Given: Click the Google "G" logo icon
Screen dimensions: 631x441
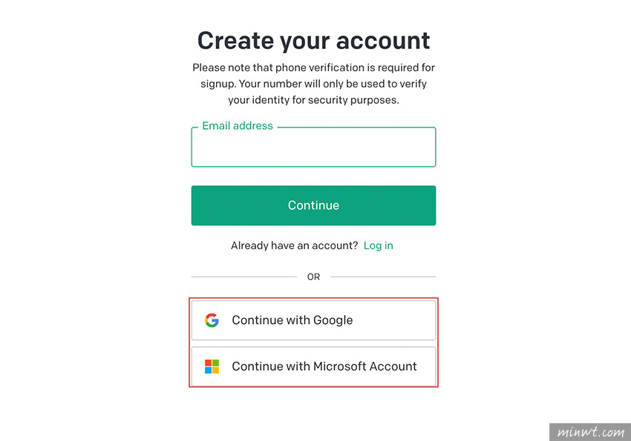Looking at the screenshot, I should point(212,320).
